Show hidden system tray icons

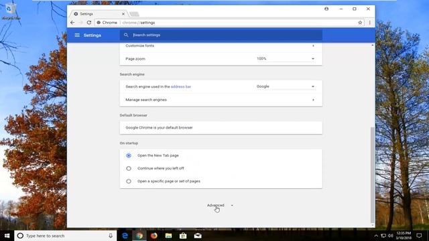click(376, 236)
